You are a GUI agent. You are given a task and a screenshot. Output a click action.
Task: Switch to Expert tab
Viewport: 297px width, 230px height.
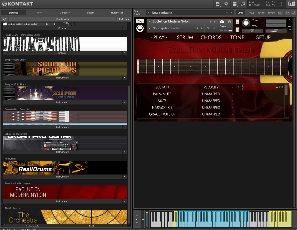click(x=90, y=13)
